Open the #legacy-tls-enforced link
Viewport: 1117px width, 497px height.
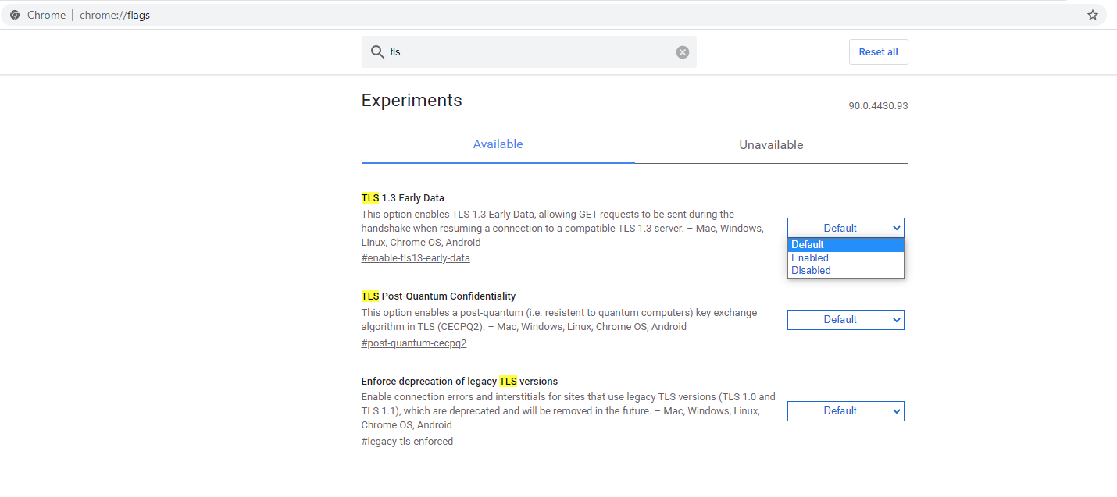[x=407, y=442]
